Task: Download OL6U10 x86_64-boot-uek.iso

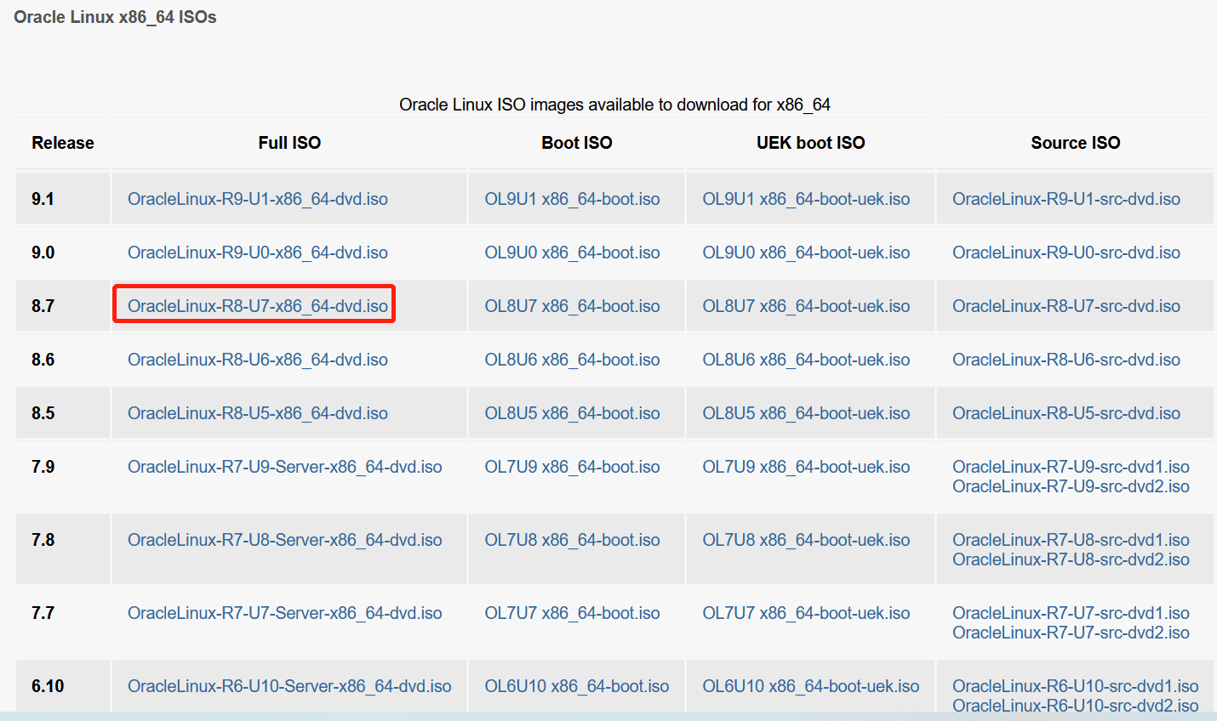Action: [811, 686]
